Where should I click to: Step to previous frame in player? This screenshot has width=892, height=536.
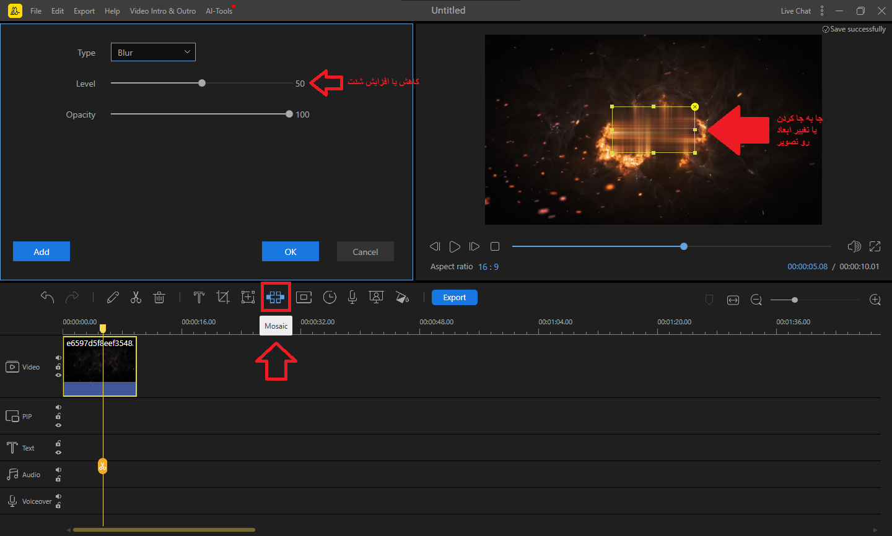435,246
